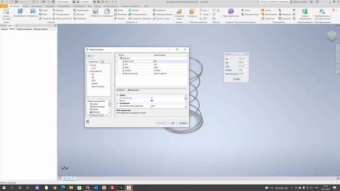Open the Управление ribbon tab

[x=79, y=6]
